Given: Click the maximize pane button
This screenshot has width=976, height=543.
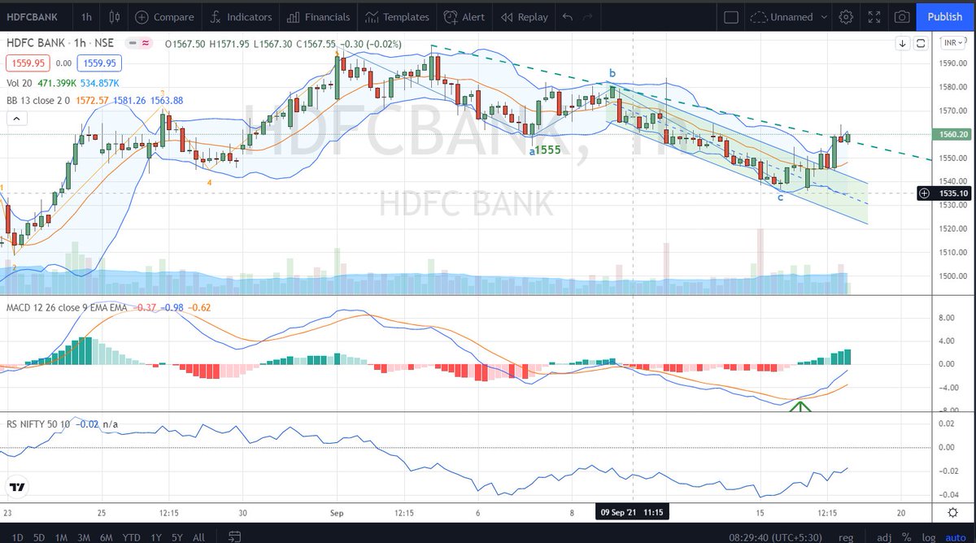Looking at the screenshot, I should click(921, 44).
